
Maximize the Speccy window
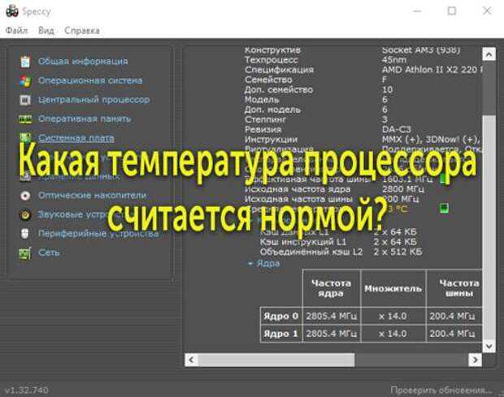(x=452, y=11)
